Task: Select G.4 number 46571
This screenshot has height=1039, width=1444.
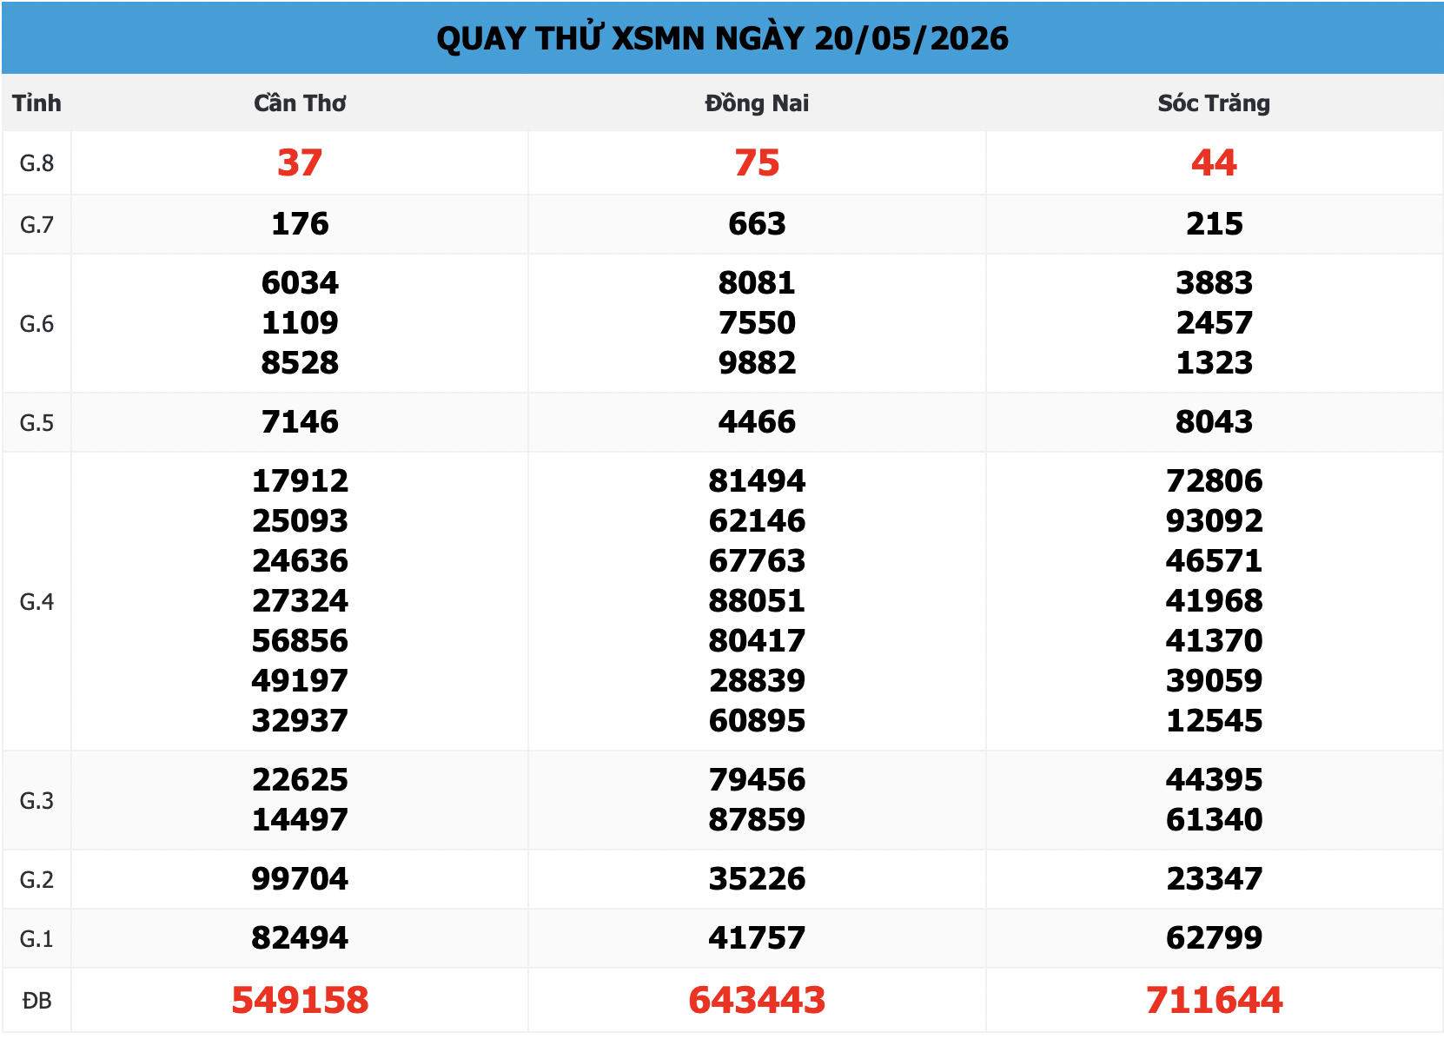Action: point(1214,561)
